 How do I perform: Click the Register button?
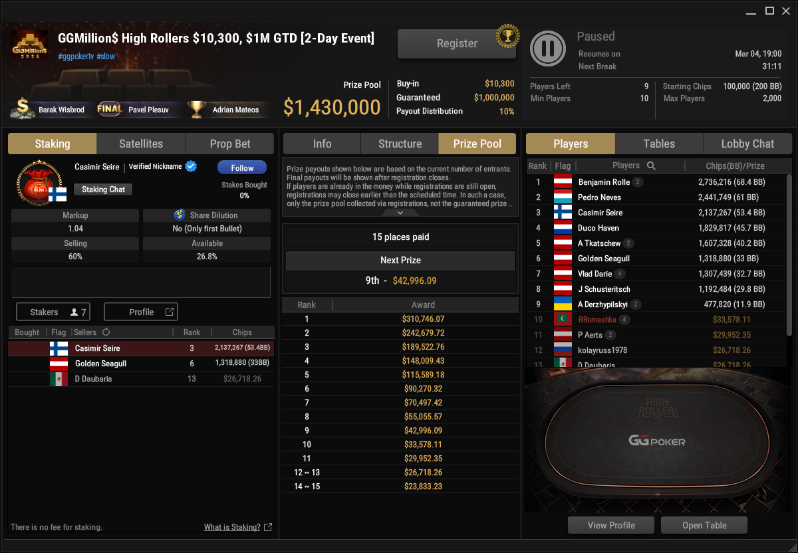coord(457,44)
